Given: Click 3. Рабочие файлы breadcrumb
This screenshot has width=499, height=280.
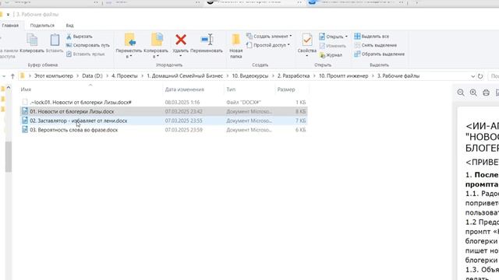Looking at the screenshot, I should click(398, 76).
